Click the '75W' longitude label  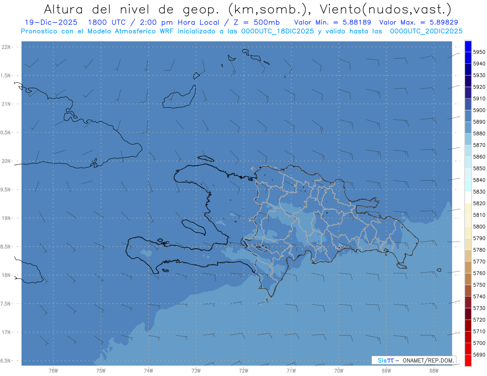101,371
